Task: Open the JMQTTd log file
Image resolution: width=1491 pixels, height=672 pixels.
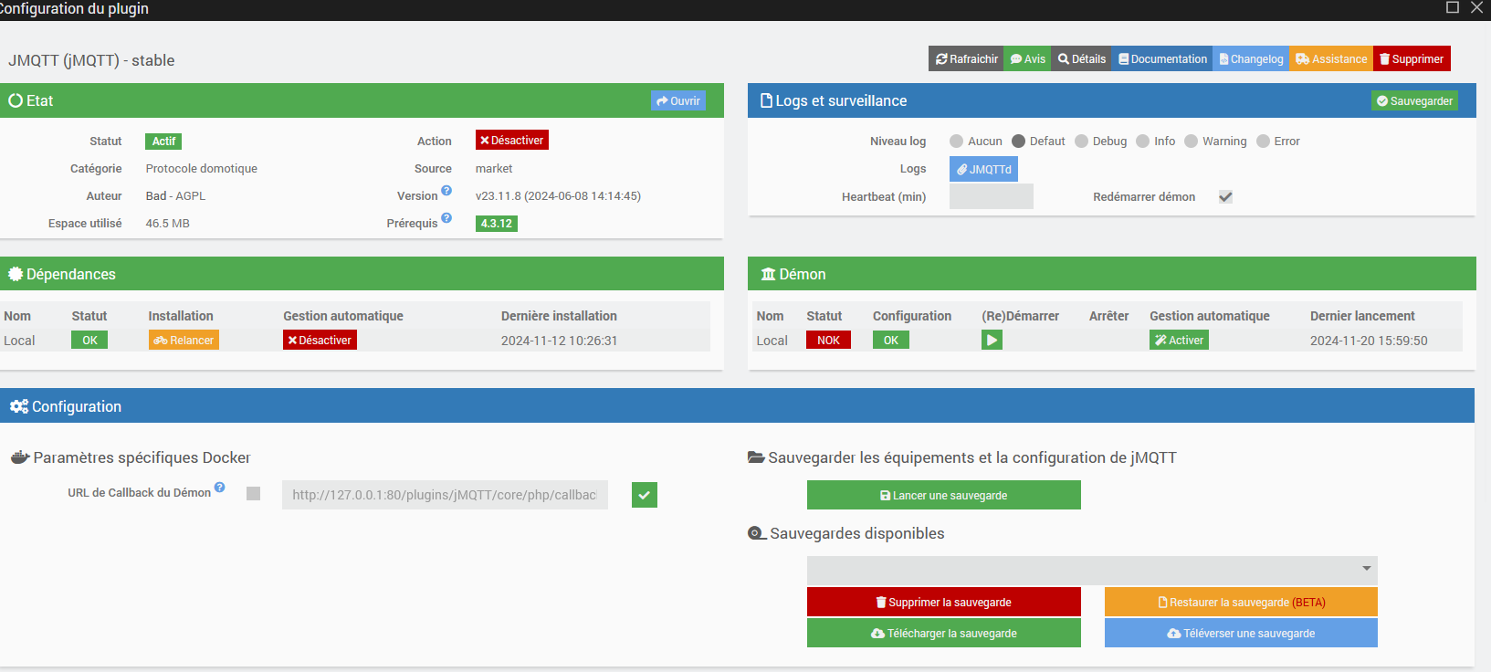Action: click(x=983, y=169)
